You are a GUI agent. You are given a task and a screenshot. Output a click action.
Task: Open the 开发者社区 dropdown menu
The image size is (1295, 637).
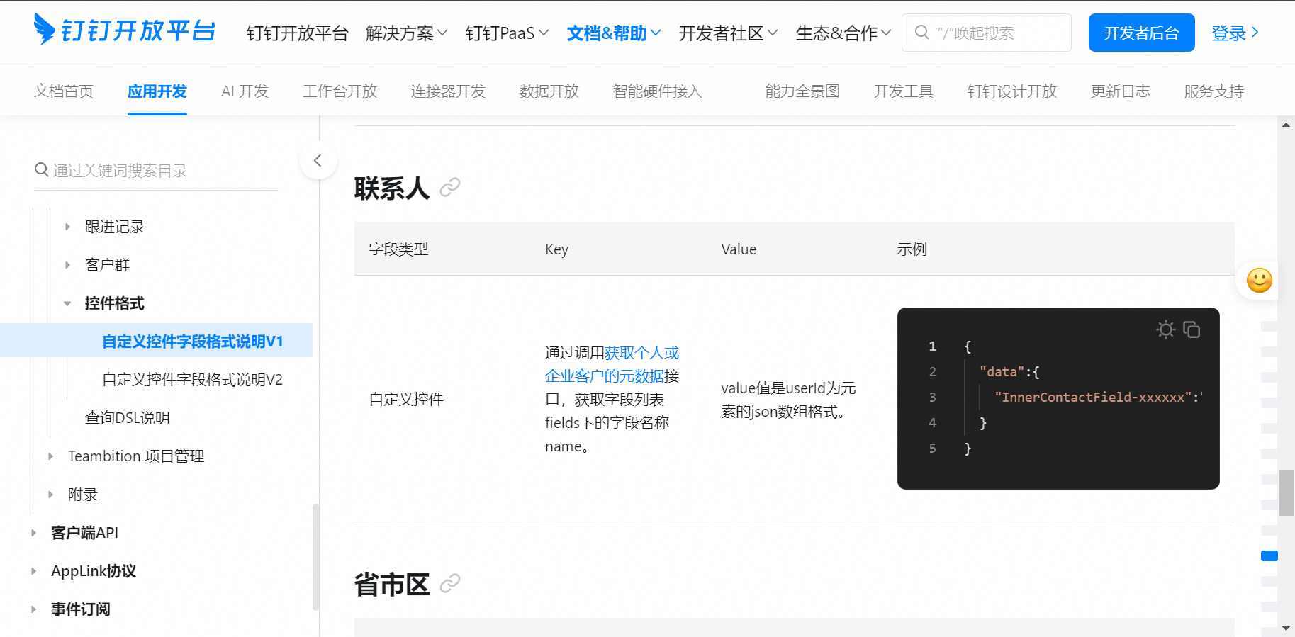coord(728,33)
